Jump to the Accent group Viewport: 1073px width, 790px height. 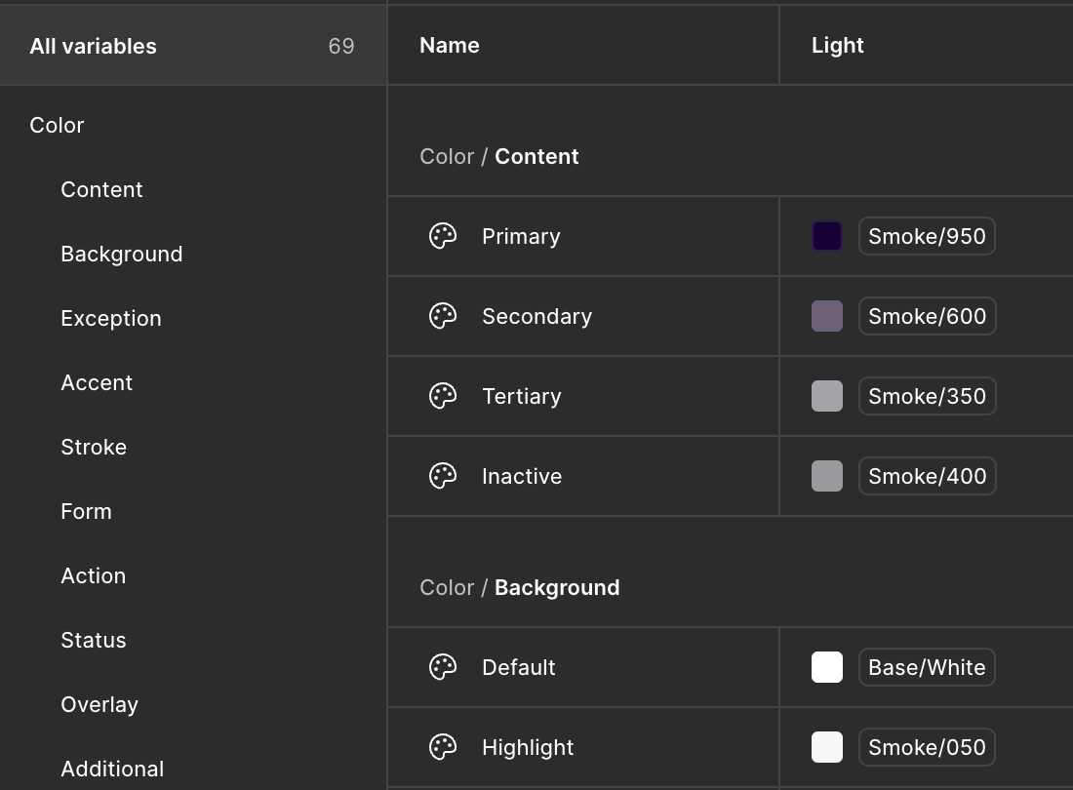click(x=97, y=382)
